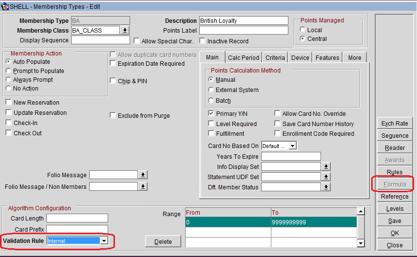Select the Local points managed option
This screenshot has width=417, height=257.
click(303, 30)
